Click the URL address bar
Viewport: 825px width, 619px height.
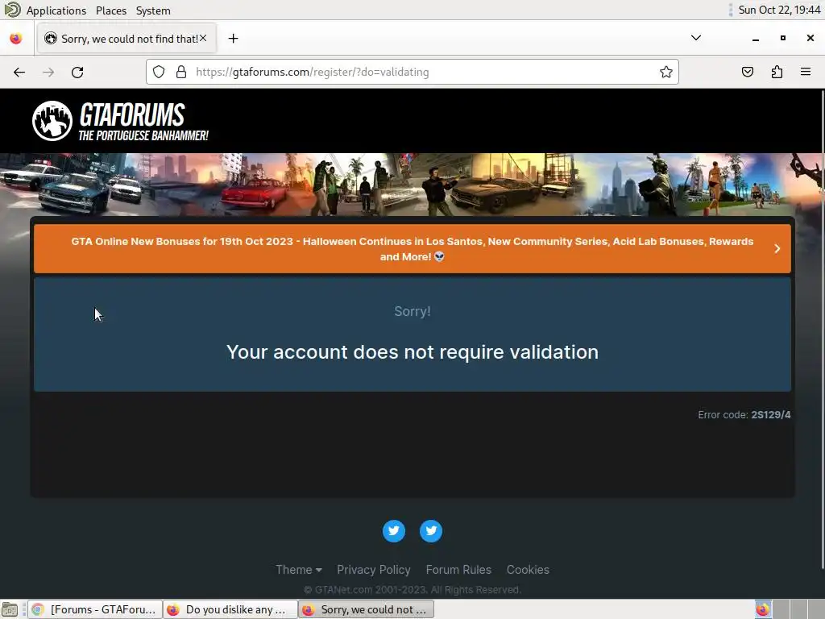412,72
